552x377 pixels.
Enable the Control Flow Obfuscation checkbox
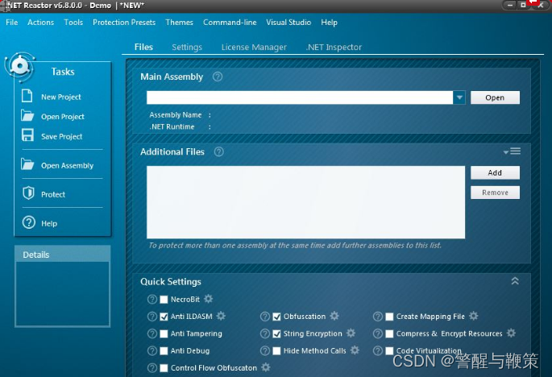tap(164, 368)
